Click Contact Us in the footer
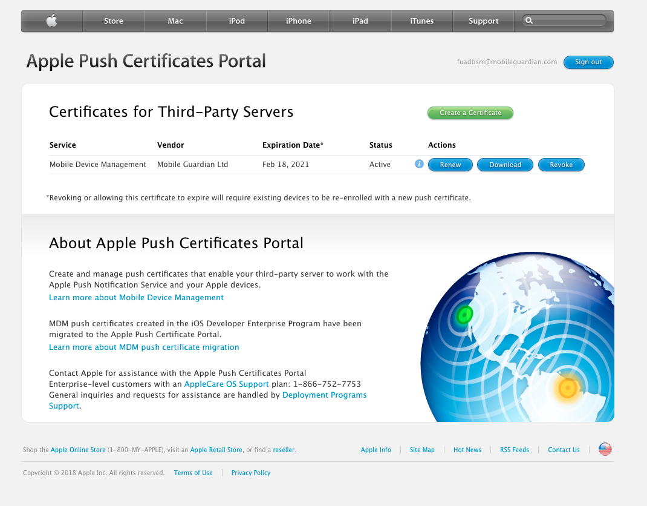The image size is (647, 506). [x=564, y=450]
